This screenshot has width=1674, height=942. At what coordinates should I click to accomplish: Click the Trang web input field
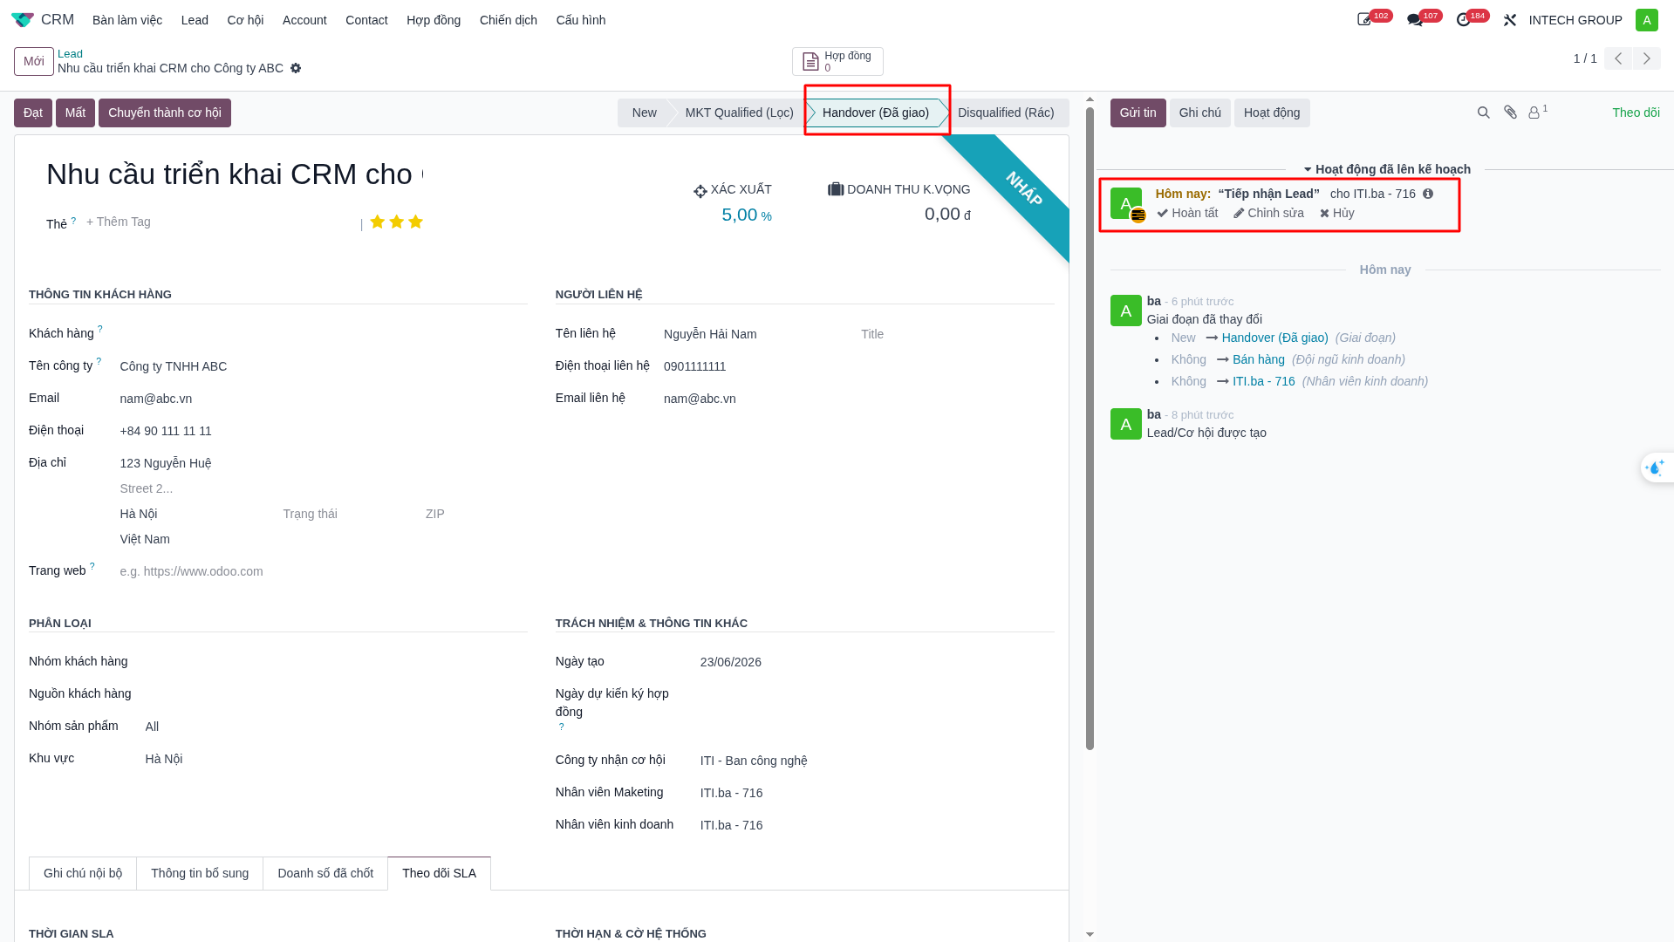coord(323,571)
